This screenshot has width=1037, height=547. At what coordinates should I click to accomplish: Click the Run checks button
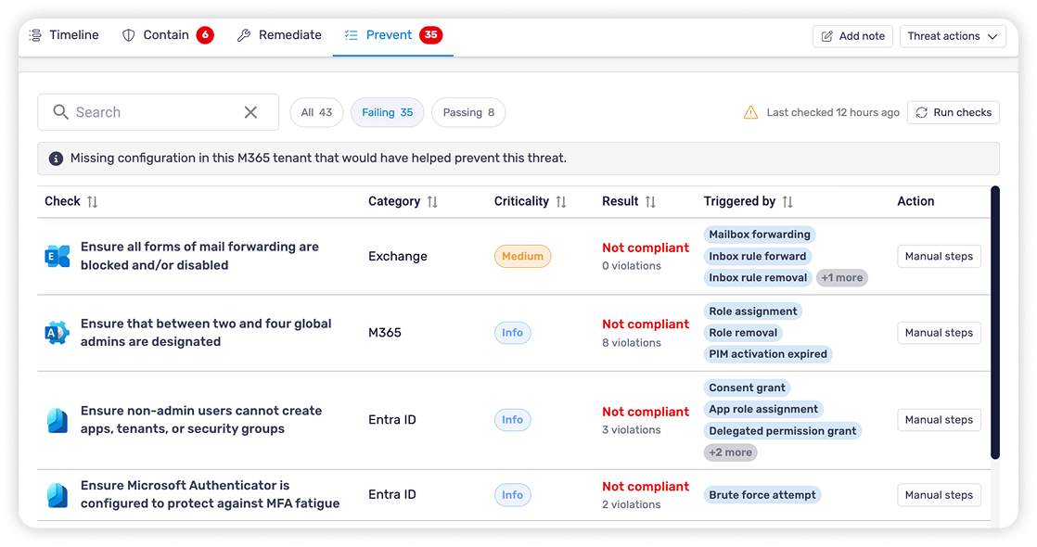pyautogui.click(x=953, y=112)
